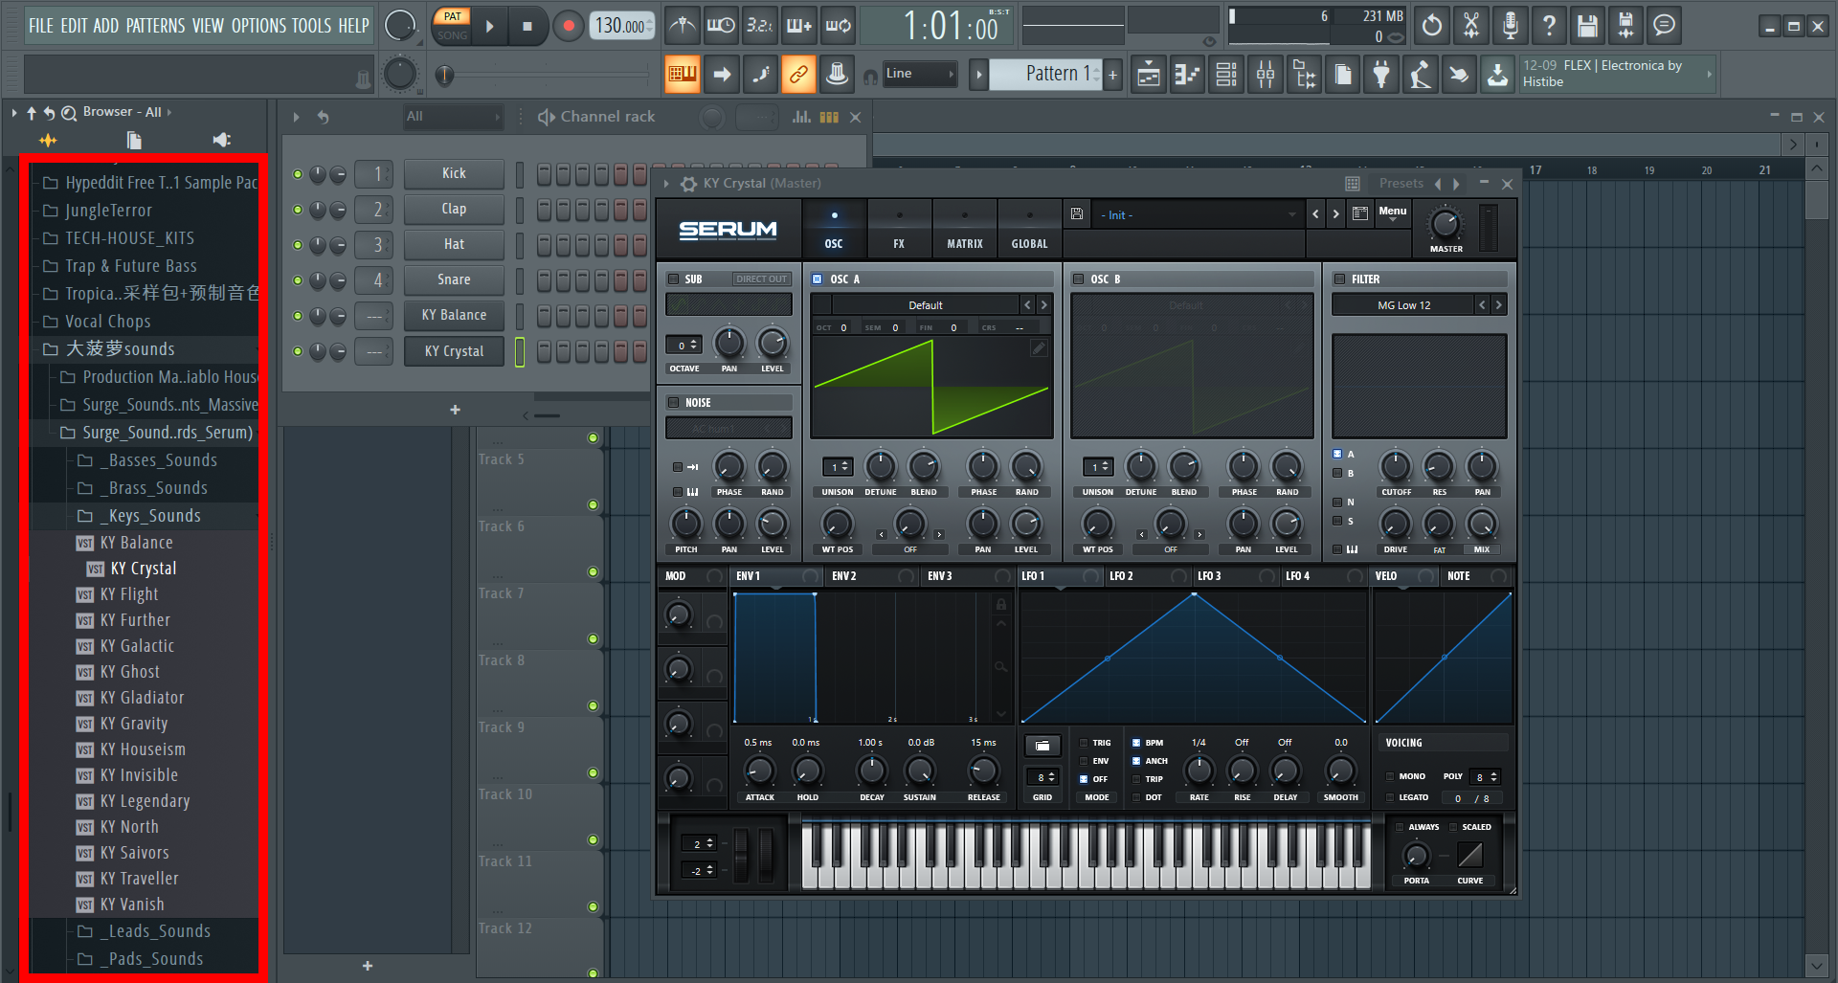The width and height of the screenshot is (1838, 983).
Task: Open the Playlist view icon
Action: click(x=1149, y=75)
